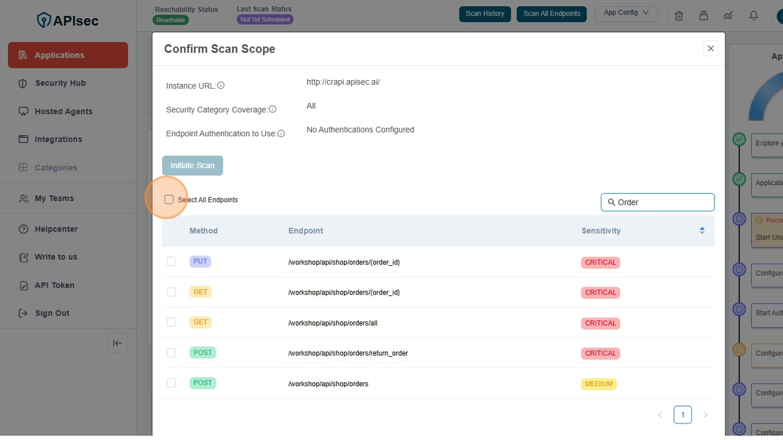
Task: Open Security Hub in the sidebar
Action: point(60,83)
